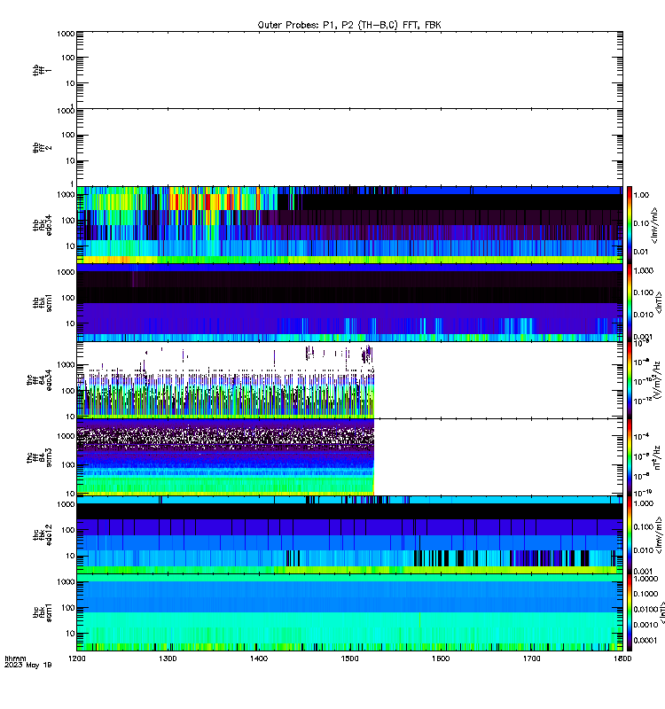This screenshot has width=665, height=709.
Task: Click the "0.0100" tick on thc scm1 color bar
Action: pyautogui.click(x=645, y=609)
